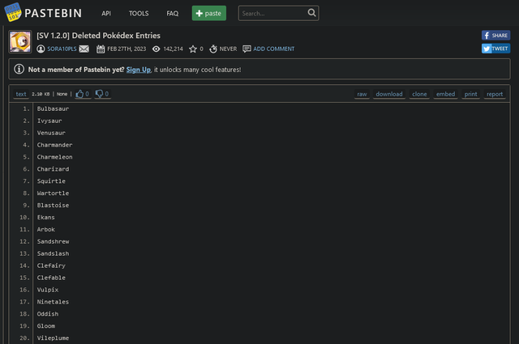This screenshot has height=344, width=519.
Task: Open the API menu item
Action: 106,14
